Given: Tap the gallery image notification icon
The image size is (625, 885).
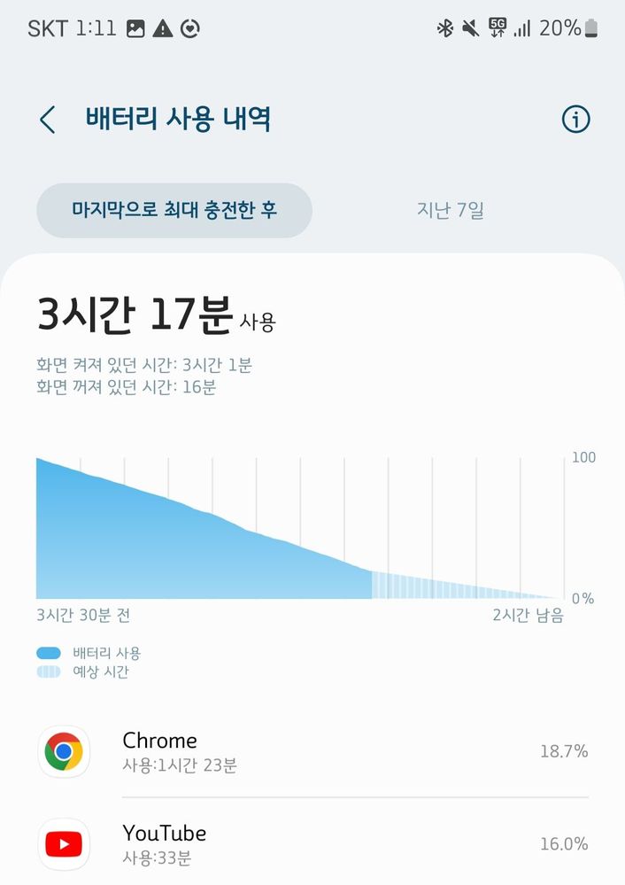Looking at the screenshot, I should pos(135,28).
